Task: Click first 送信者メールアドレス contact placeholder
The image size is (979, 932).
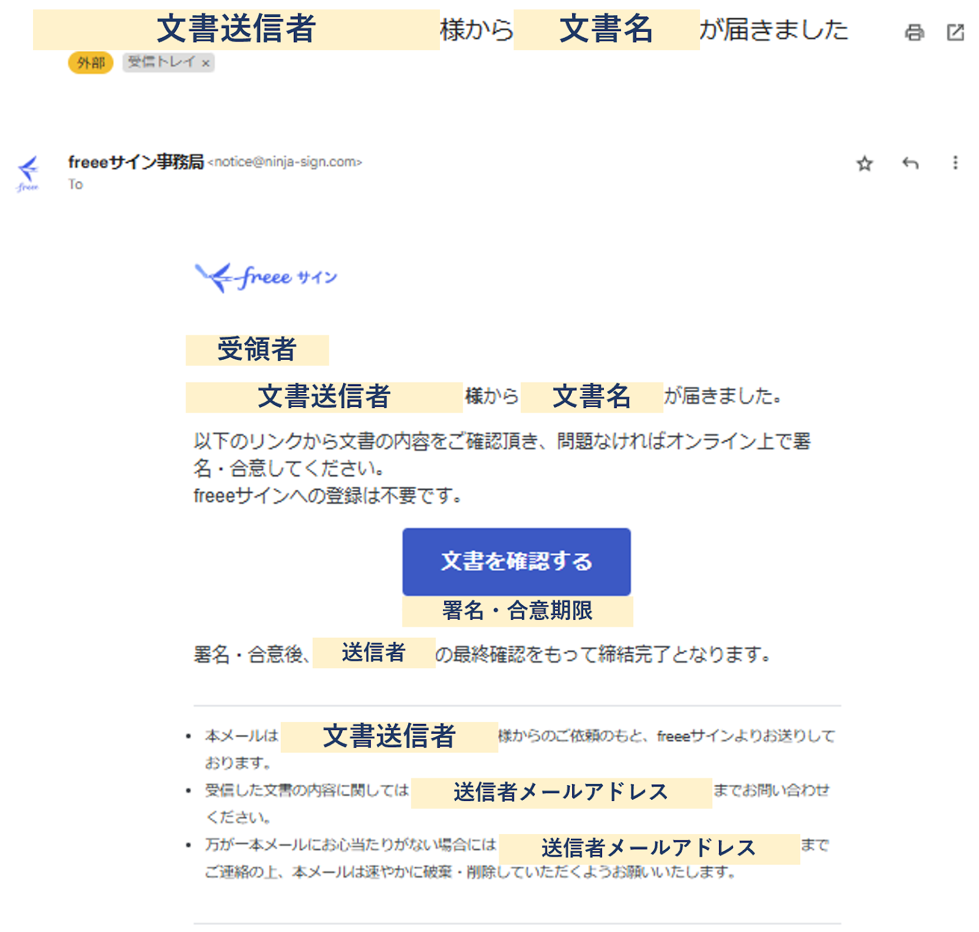Action: 561,792
